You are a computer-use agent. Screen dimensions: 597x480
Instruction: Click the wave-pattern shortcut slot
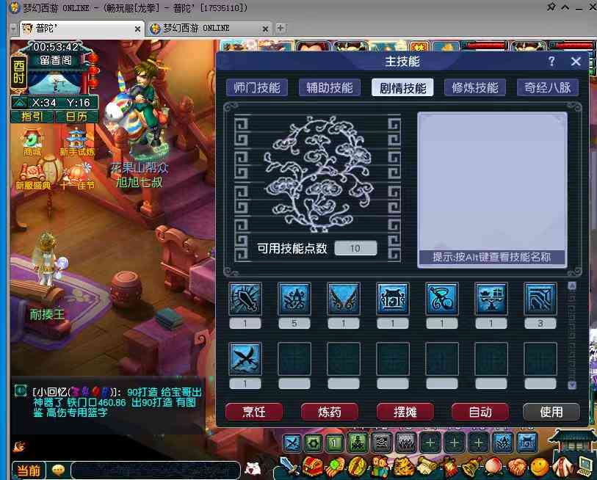tap(382, 443)
